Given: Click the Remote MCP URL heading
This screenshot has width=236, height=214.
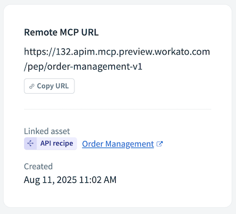Looking at the screenshot, I should click(61, 32).
